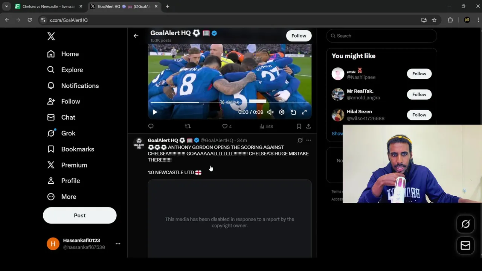Image resolution: width=482 pixels, height=271 pixels.
Task: Install app icon in address bar
Action: point(424,20)
